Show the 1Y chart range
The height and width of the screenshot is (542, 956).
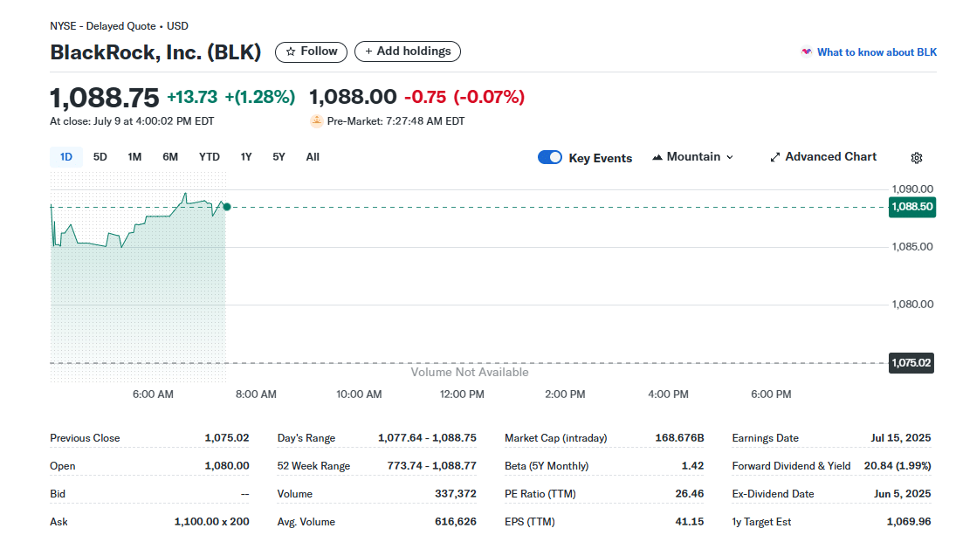[245, 157]
